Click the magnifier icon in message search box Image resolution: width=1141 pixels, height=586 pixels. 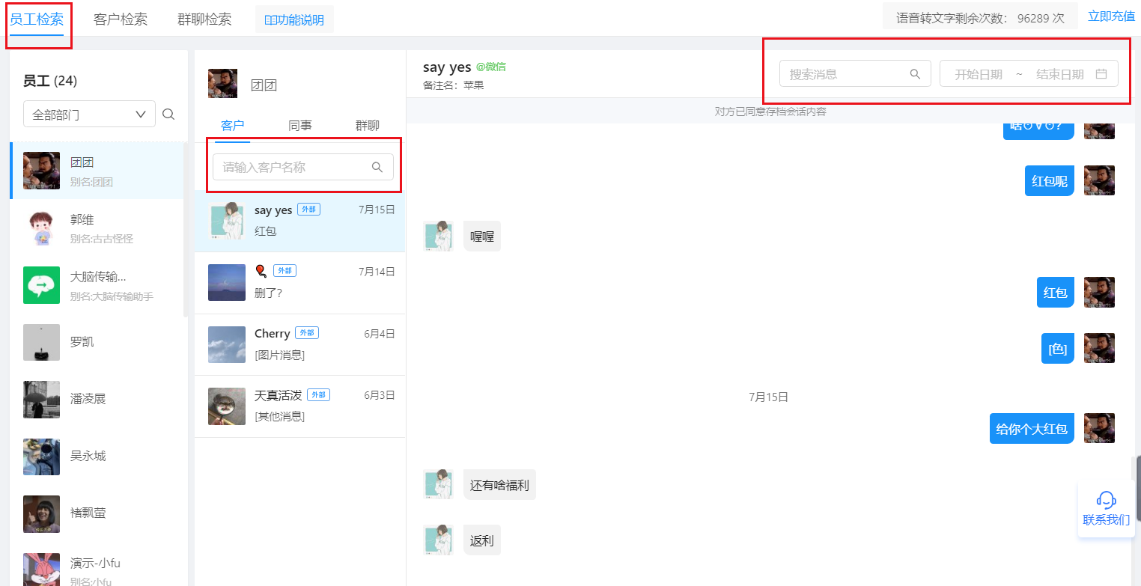(915, 74)
